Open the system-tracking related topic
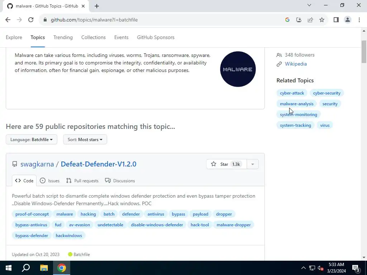367x275 pixels. [295, 125]
